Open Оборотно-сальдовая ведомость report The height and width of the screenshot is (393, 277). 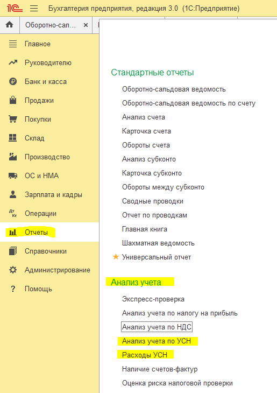coord(174,89)
